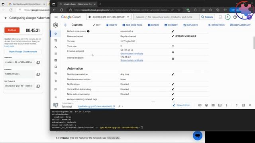Click Open Google Cloud console in lab window
This screenshot has height=143, width=255.
pos(23,52)
